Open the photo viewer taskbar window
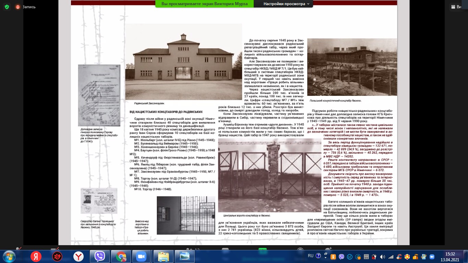468x263 pixels. [184, 256]
